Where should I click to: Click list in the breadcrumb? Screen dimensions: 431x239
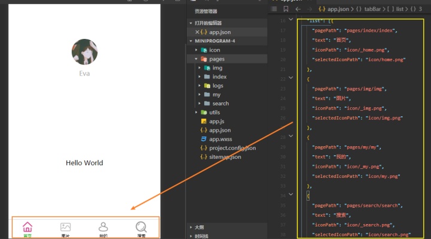(400, 9)
